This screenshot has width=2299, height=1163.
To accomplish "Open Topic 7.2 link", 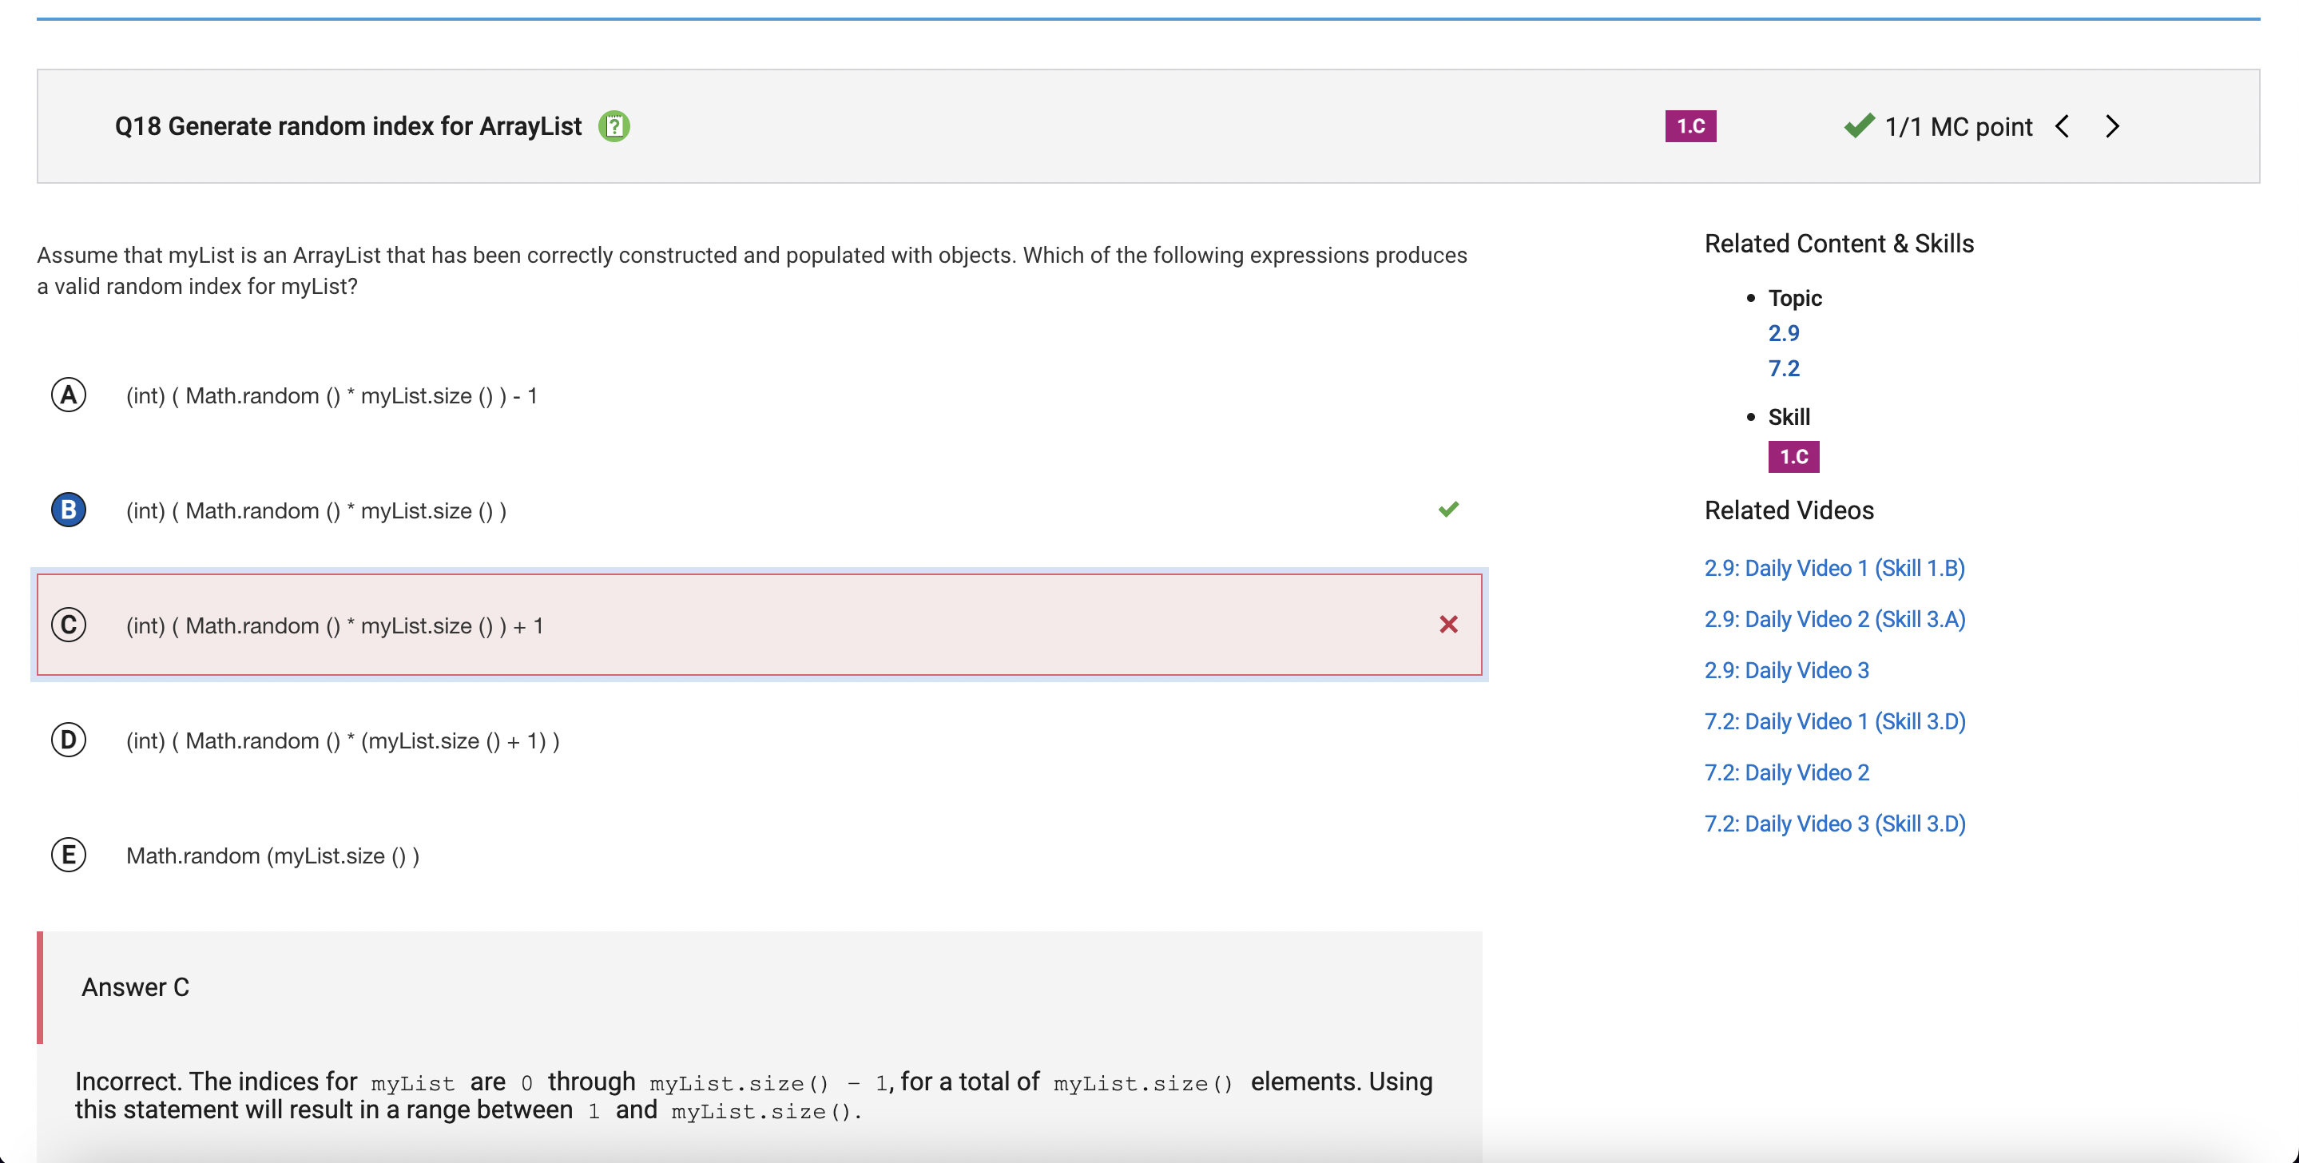I will point(1783,367).
